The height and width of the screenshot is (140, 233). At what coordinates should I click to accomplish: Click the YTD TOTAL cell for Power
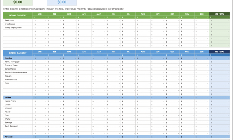219,112
